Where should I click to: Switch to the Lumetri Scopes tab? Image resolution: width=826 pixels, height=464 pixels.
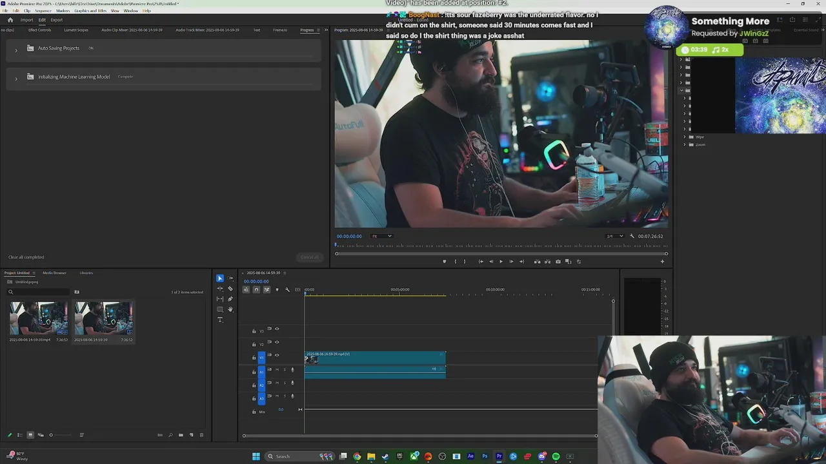coord(76,30)
